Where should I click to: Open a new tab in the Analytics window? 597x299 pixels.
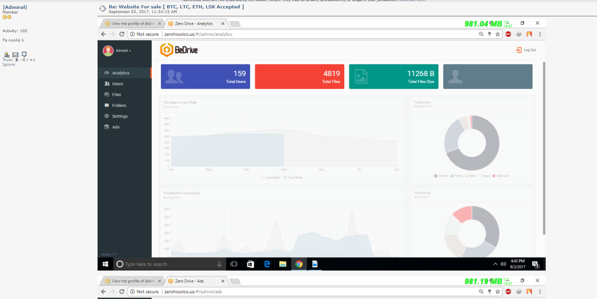click(235, 24)
